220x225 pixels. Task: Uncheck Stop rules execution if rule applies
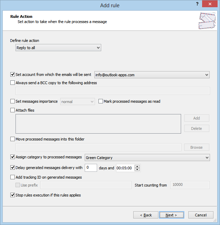(12, 195)
